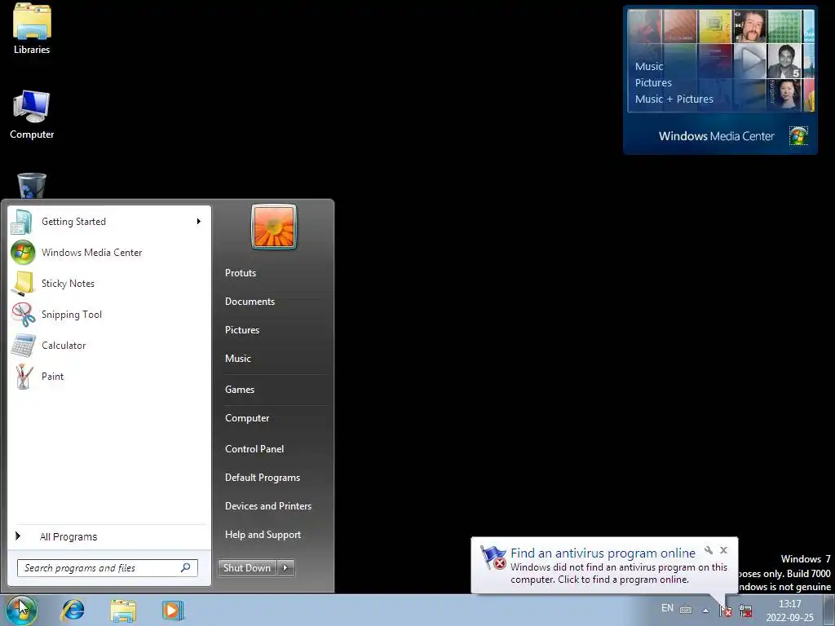
Task: Open Computer in the Start menu right pane
Action: point(247,418)
